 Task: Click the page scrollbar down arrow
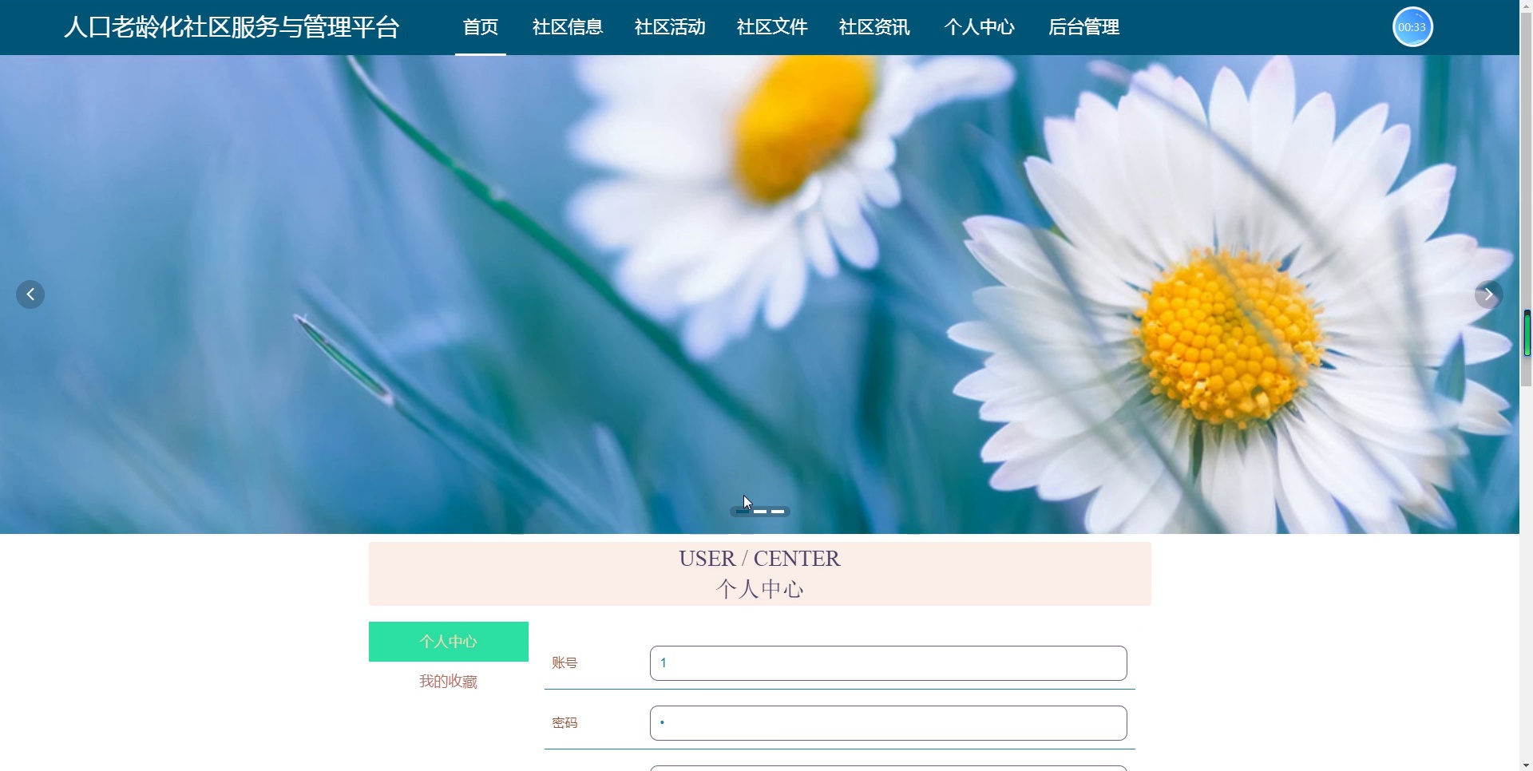point(1526,765)
